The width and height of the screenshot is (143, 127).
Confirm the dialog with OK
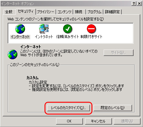click(69, 121)
